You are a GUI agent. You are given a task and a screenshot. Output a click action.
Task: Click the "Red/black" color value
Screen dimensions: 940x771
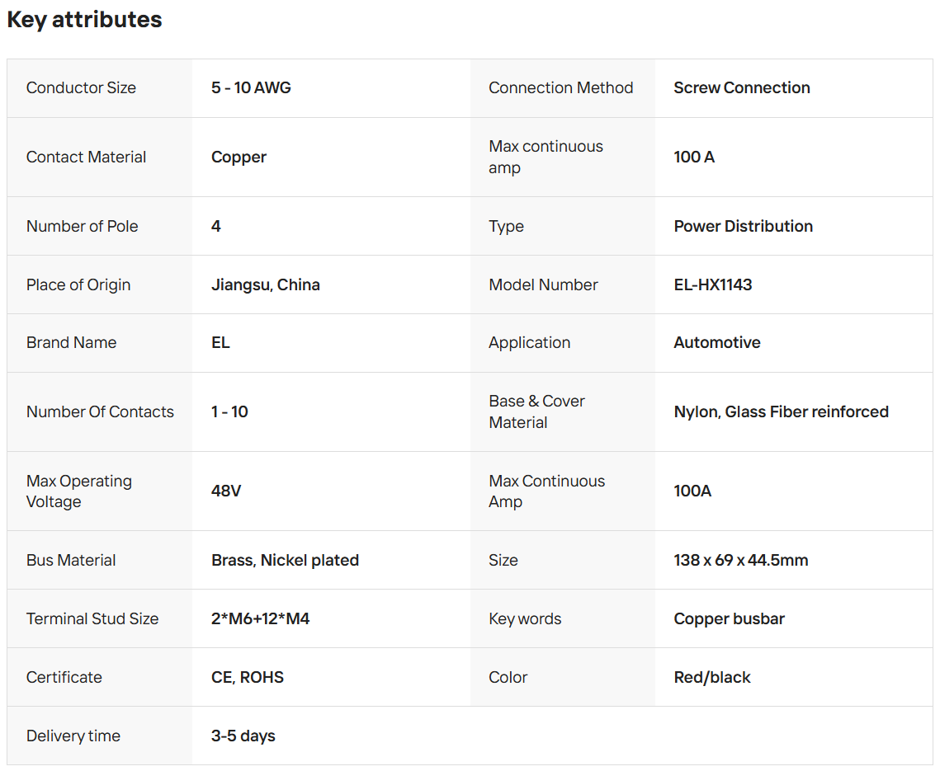[x=711, y=677]
